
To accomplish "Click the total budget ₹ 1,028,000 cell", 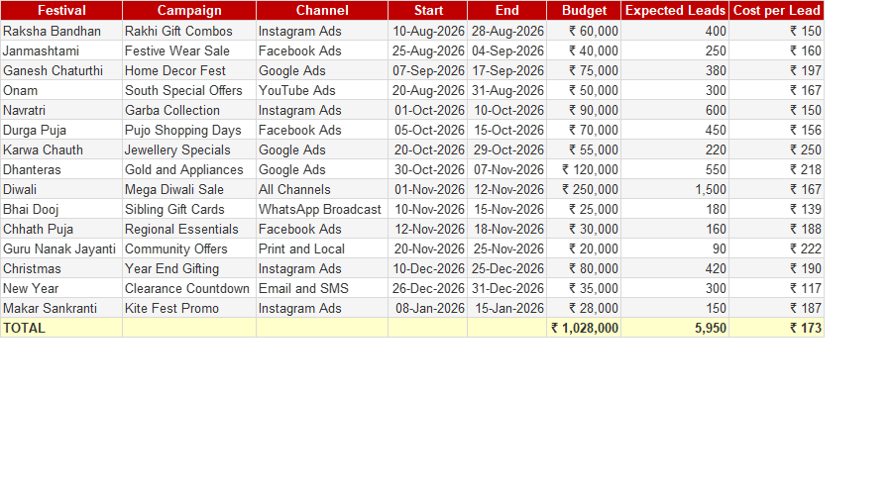I will (584, 328).
